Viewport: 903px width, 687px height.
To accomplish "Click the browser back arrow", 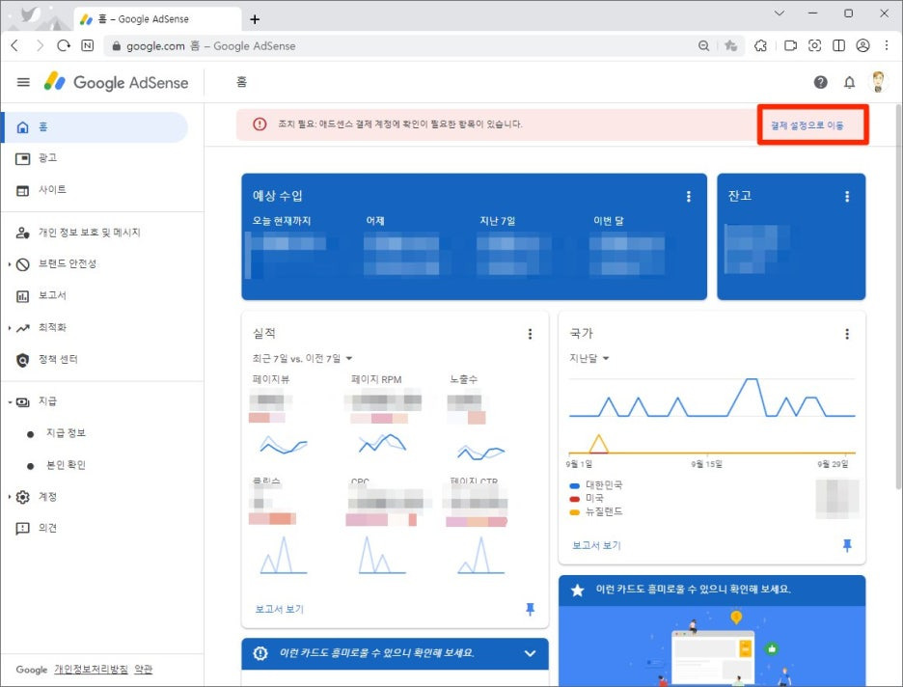I will coord(15,45).
